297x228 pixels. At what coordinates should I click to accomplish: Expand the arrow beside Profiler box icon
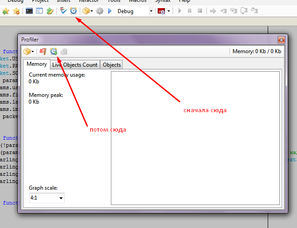click(x=33, y=51)
